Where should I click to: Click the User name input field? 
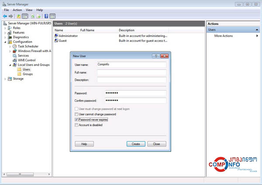click(131, 64)
